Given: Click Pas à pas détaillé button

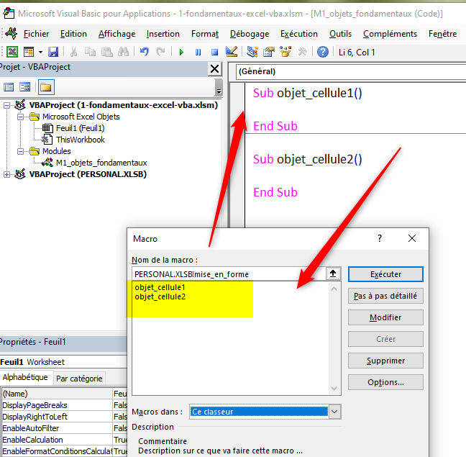Looking at the screenshot, I should point(385,296).
